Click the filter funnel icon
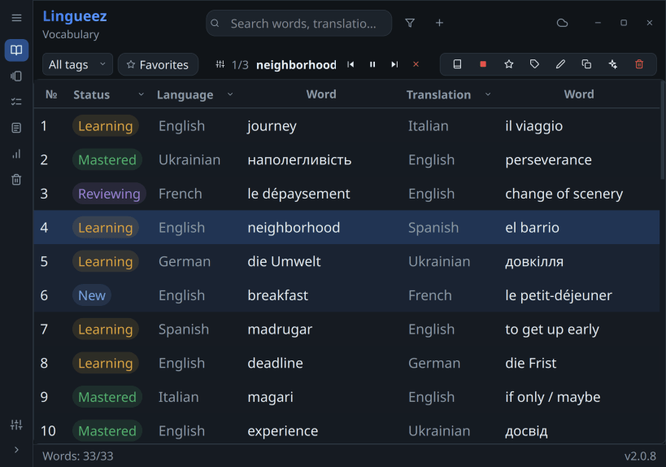The width and height of the screenshot is (666, 467). click(410, 23)
